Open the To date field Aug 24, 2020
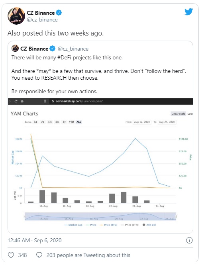Viewport: 200px width, 265px height. tap(167, 122)
